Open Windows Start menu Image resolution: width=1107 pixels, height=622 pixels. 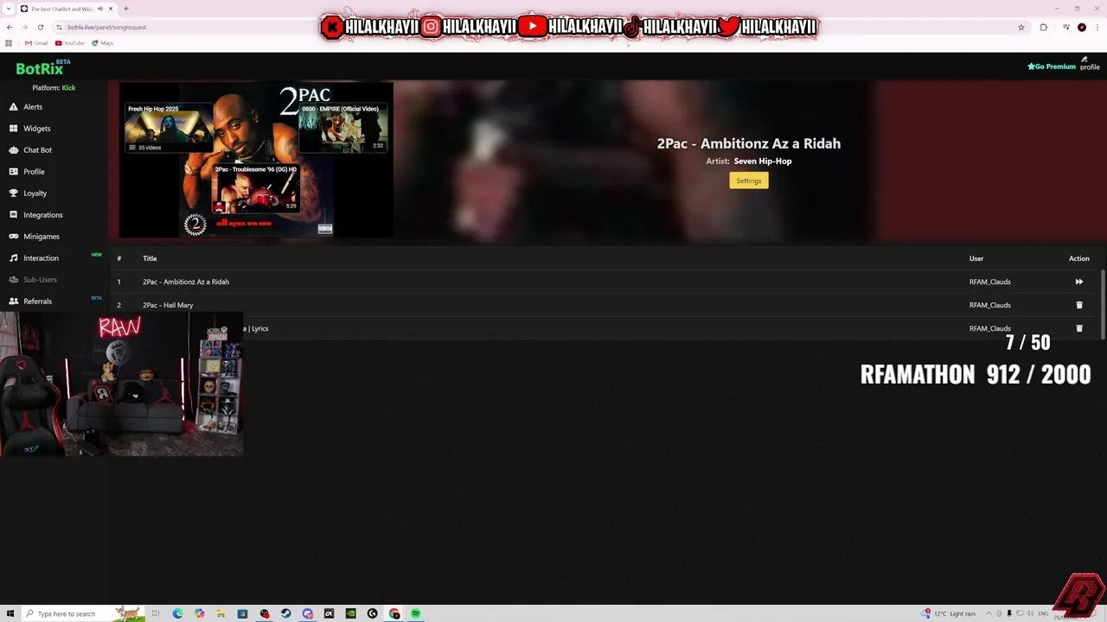(x=10, y=613)
